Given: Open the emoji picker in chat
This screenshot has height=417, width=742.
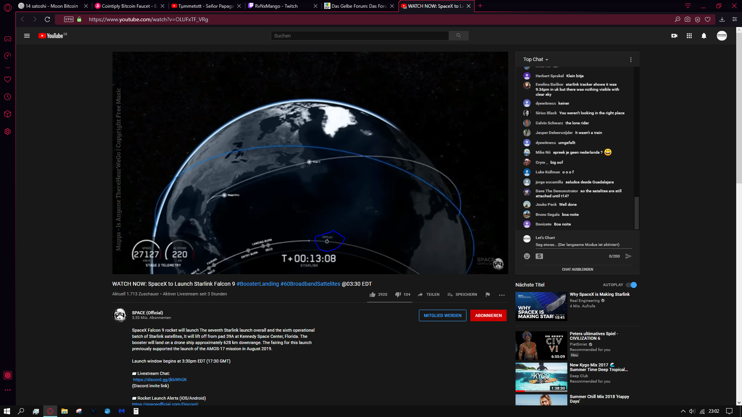Looking at the screenshot, I should click(527, 256).
